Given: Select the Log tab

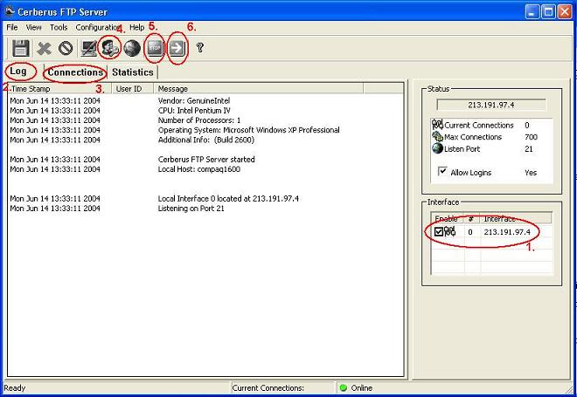Looking at the screenshot, I should pos(18,72).
